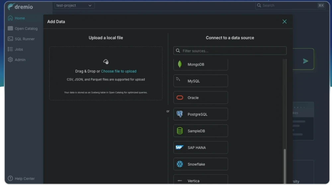Viewport: 332px width, 185px height.
Task: Click the source list scrollbar thumb
Action: pos(285,166)
